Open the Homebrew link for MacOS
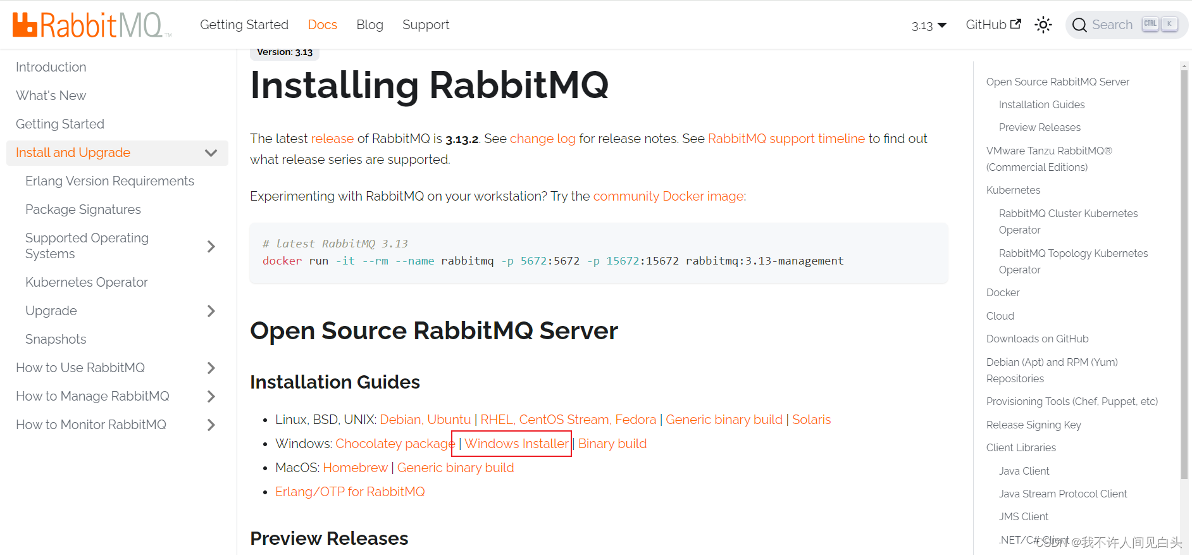Image resolution: width=1192 pixels, height=555 pixels. [x=355, y=468]
